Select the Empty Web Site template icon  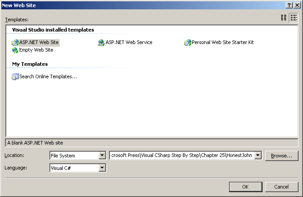[15, 50]
